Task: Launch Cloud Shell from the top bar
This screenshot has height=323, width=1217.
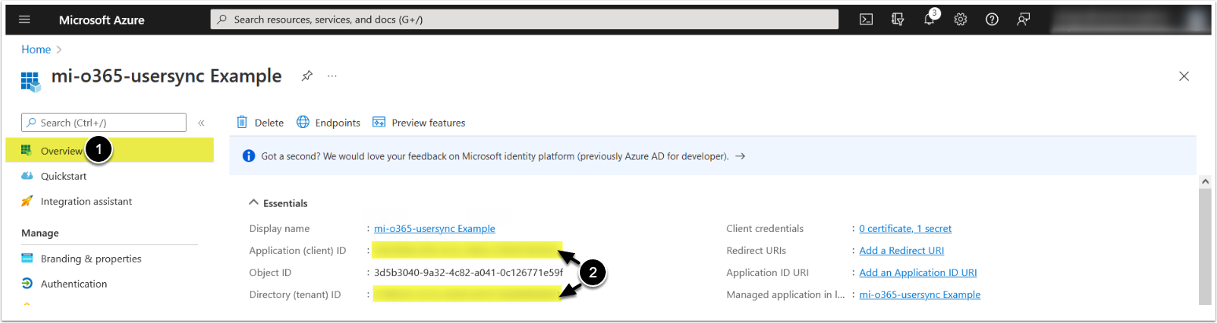Action: [x=866, y=20]
